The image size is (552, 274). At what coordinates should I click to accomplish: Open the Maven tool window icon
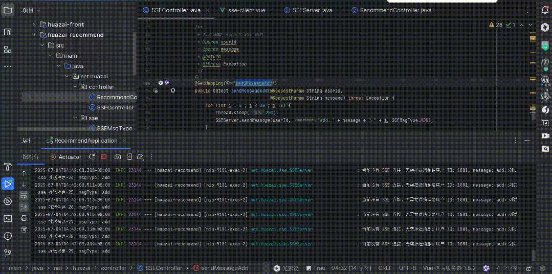[545, 62]
